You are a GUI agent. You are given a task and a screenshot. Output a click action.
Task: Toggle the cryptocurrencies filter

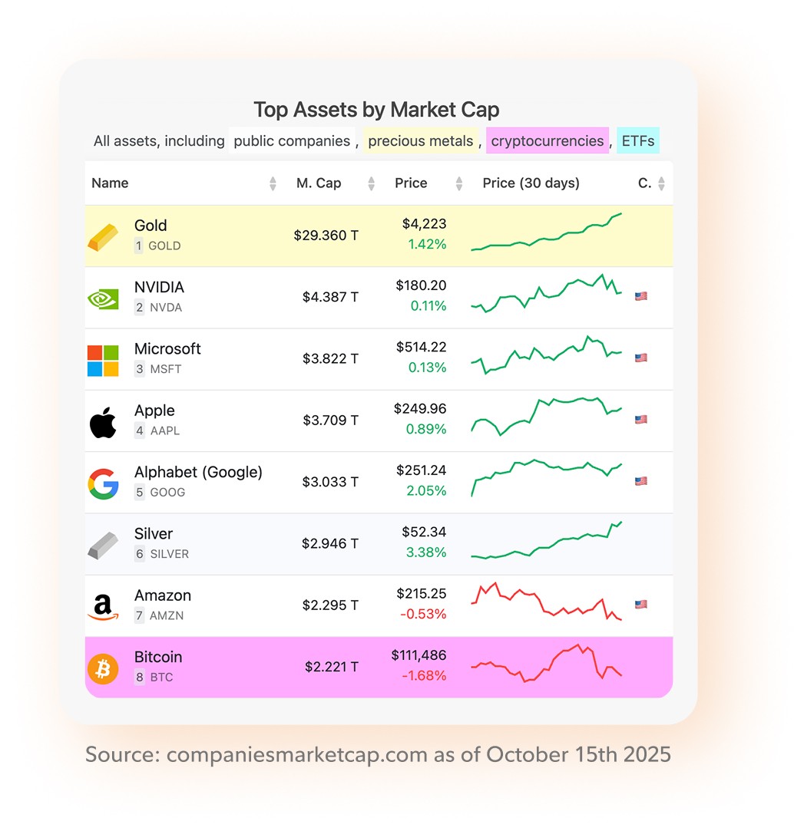pyautogui.click(x=547, y=141)
